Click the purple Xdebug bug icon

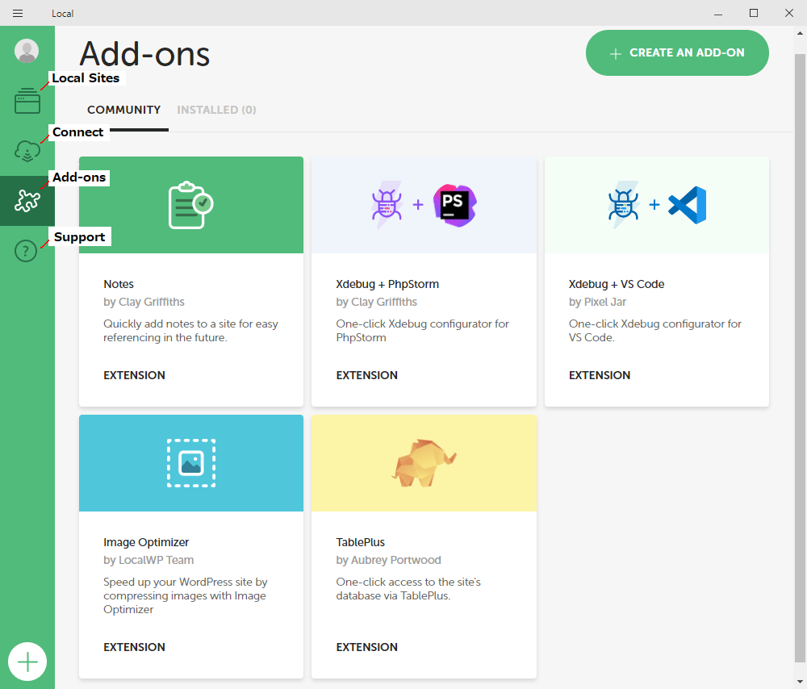click(387, 205)
